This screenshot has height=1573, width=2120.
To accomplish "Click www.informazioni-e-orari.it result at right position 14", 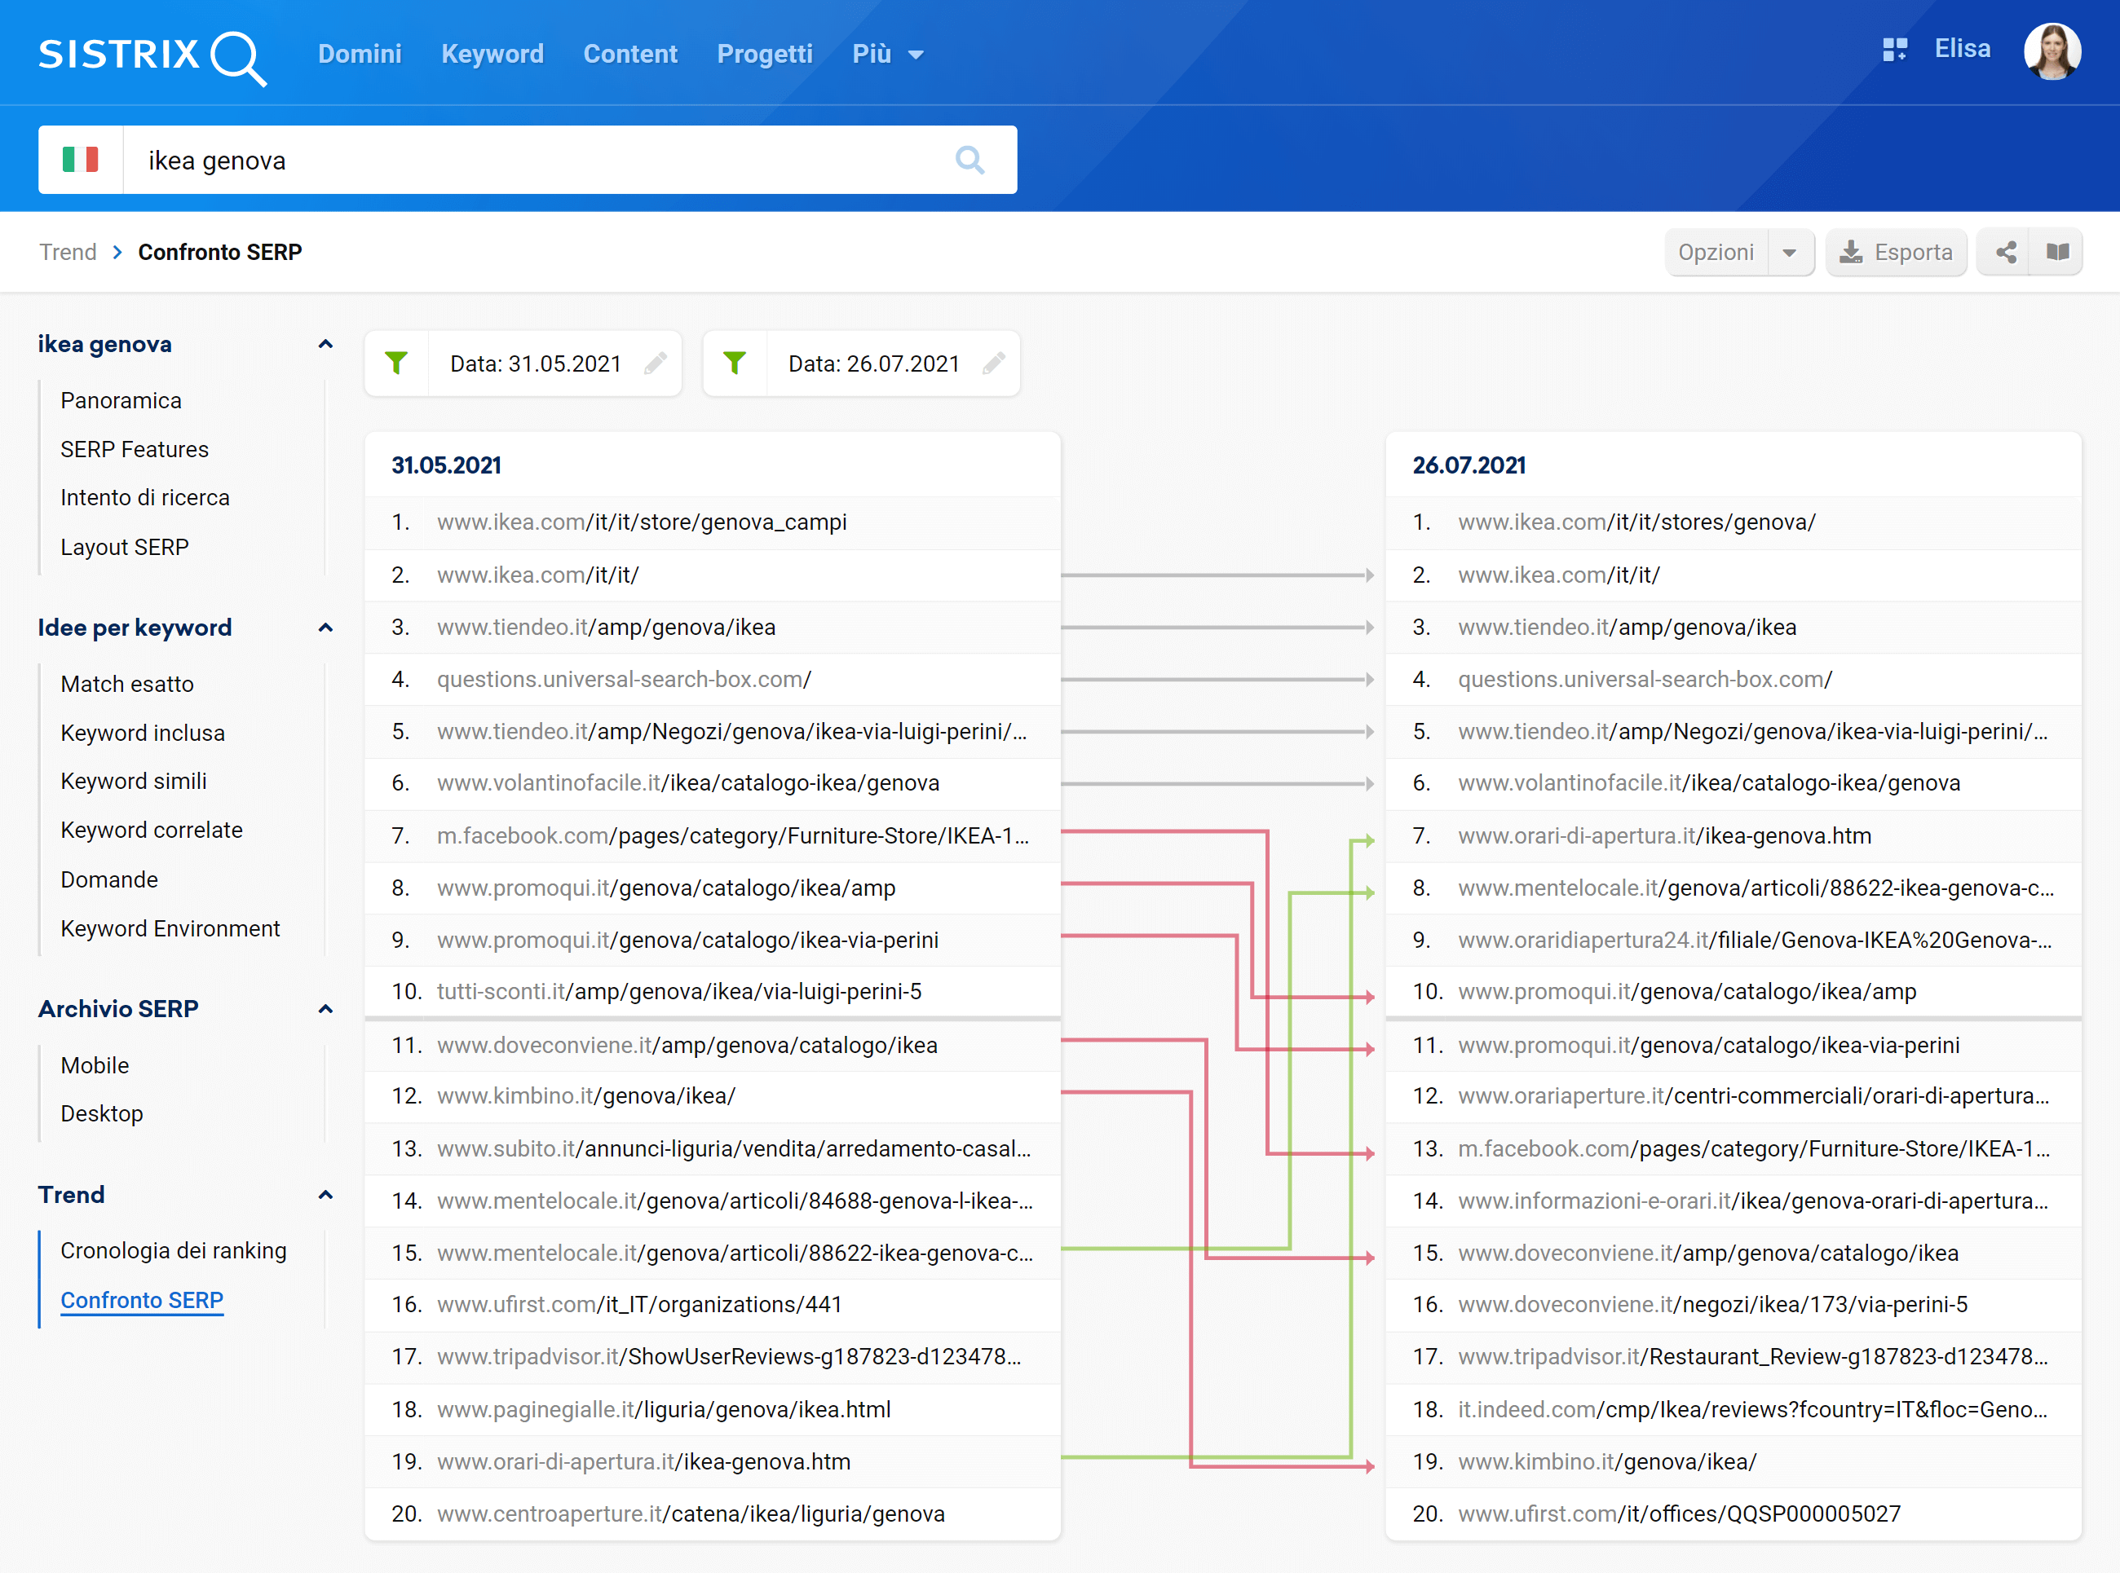I will pos(1752,1201).
